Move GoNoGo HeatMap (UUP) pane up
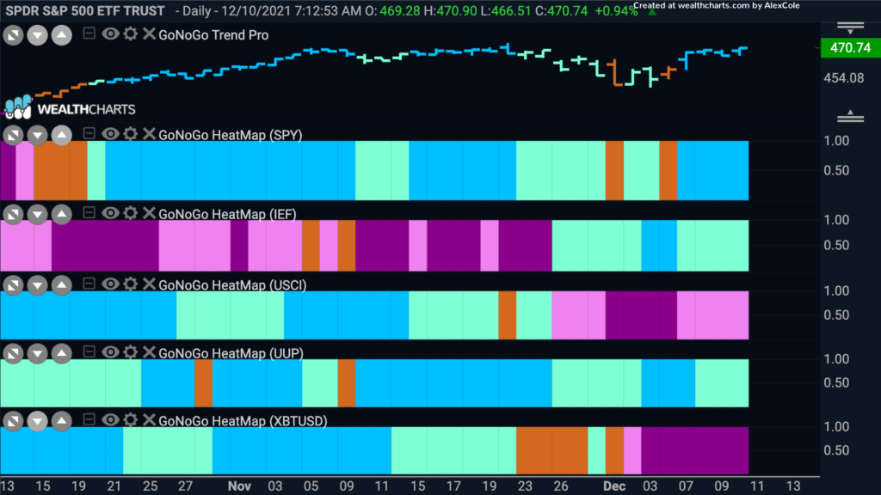881x495 pixels. click(x=62, y=353)
